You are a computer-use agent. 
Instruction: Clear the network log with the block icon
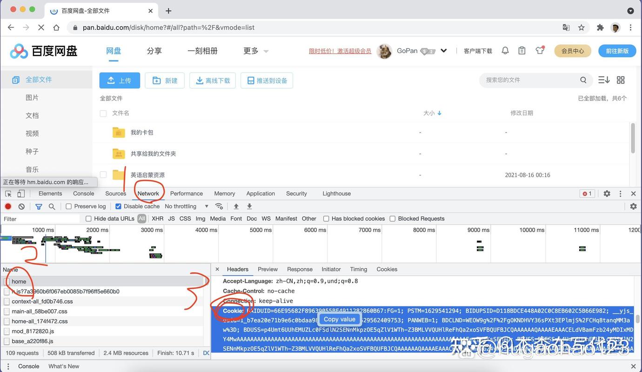pos(21,206)
